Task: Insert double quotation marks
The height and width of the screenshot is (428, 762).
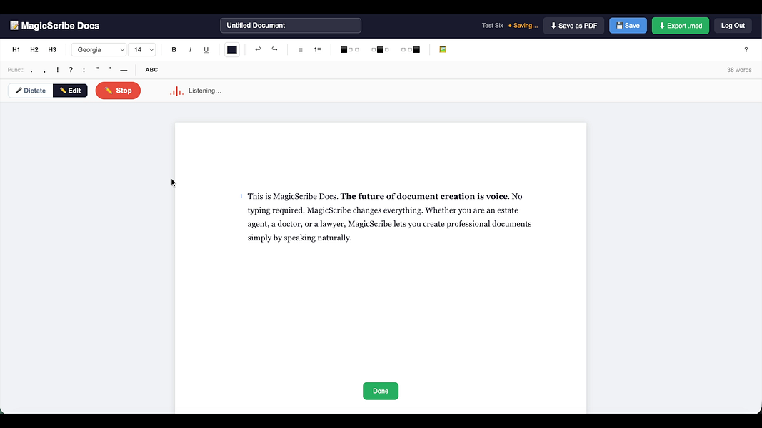Action: coord(96,70)
